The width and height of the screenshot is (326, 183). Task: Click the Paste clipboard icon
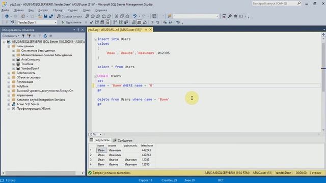click(x=127, y=16)
